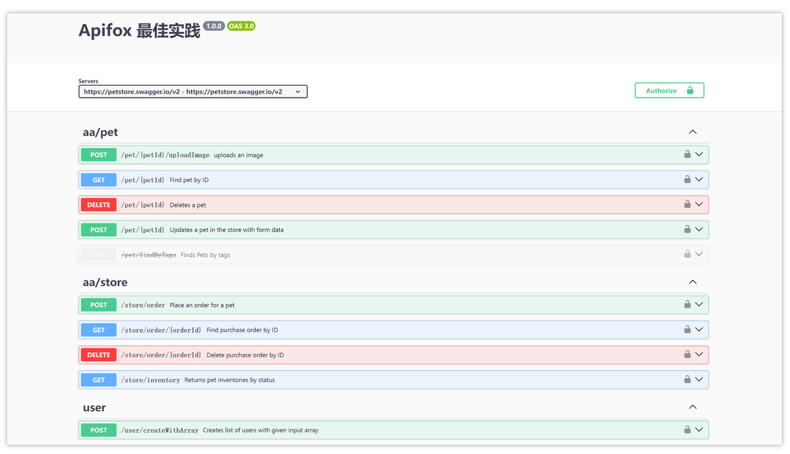Collapse the aa/pet section

tap(692, 132)
